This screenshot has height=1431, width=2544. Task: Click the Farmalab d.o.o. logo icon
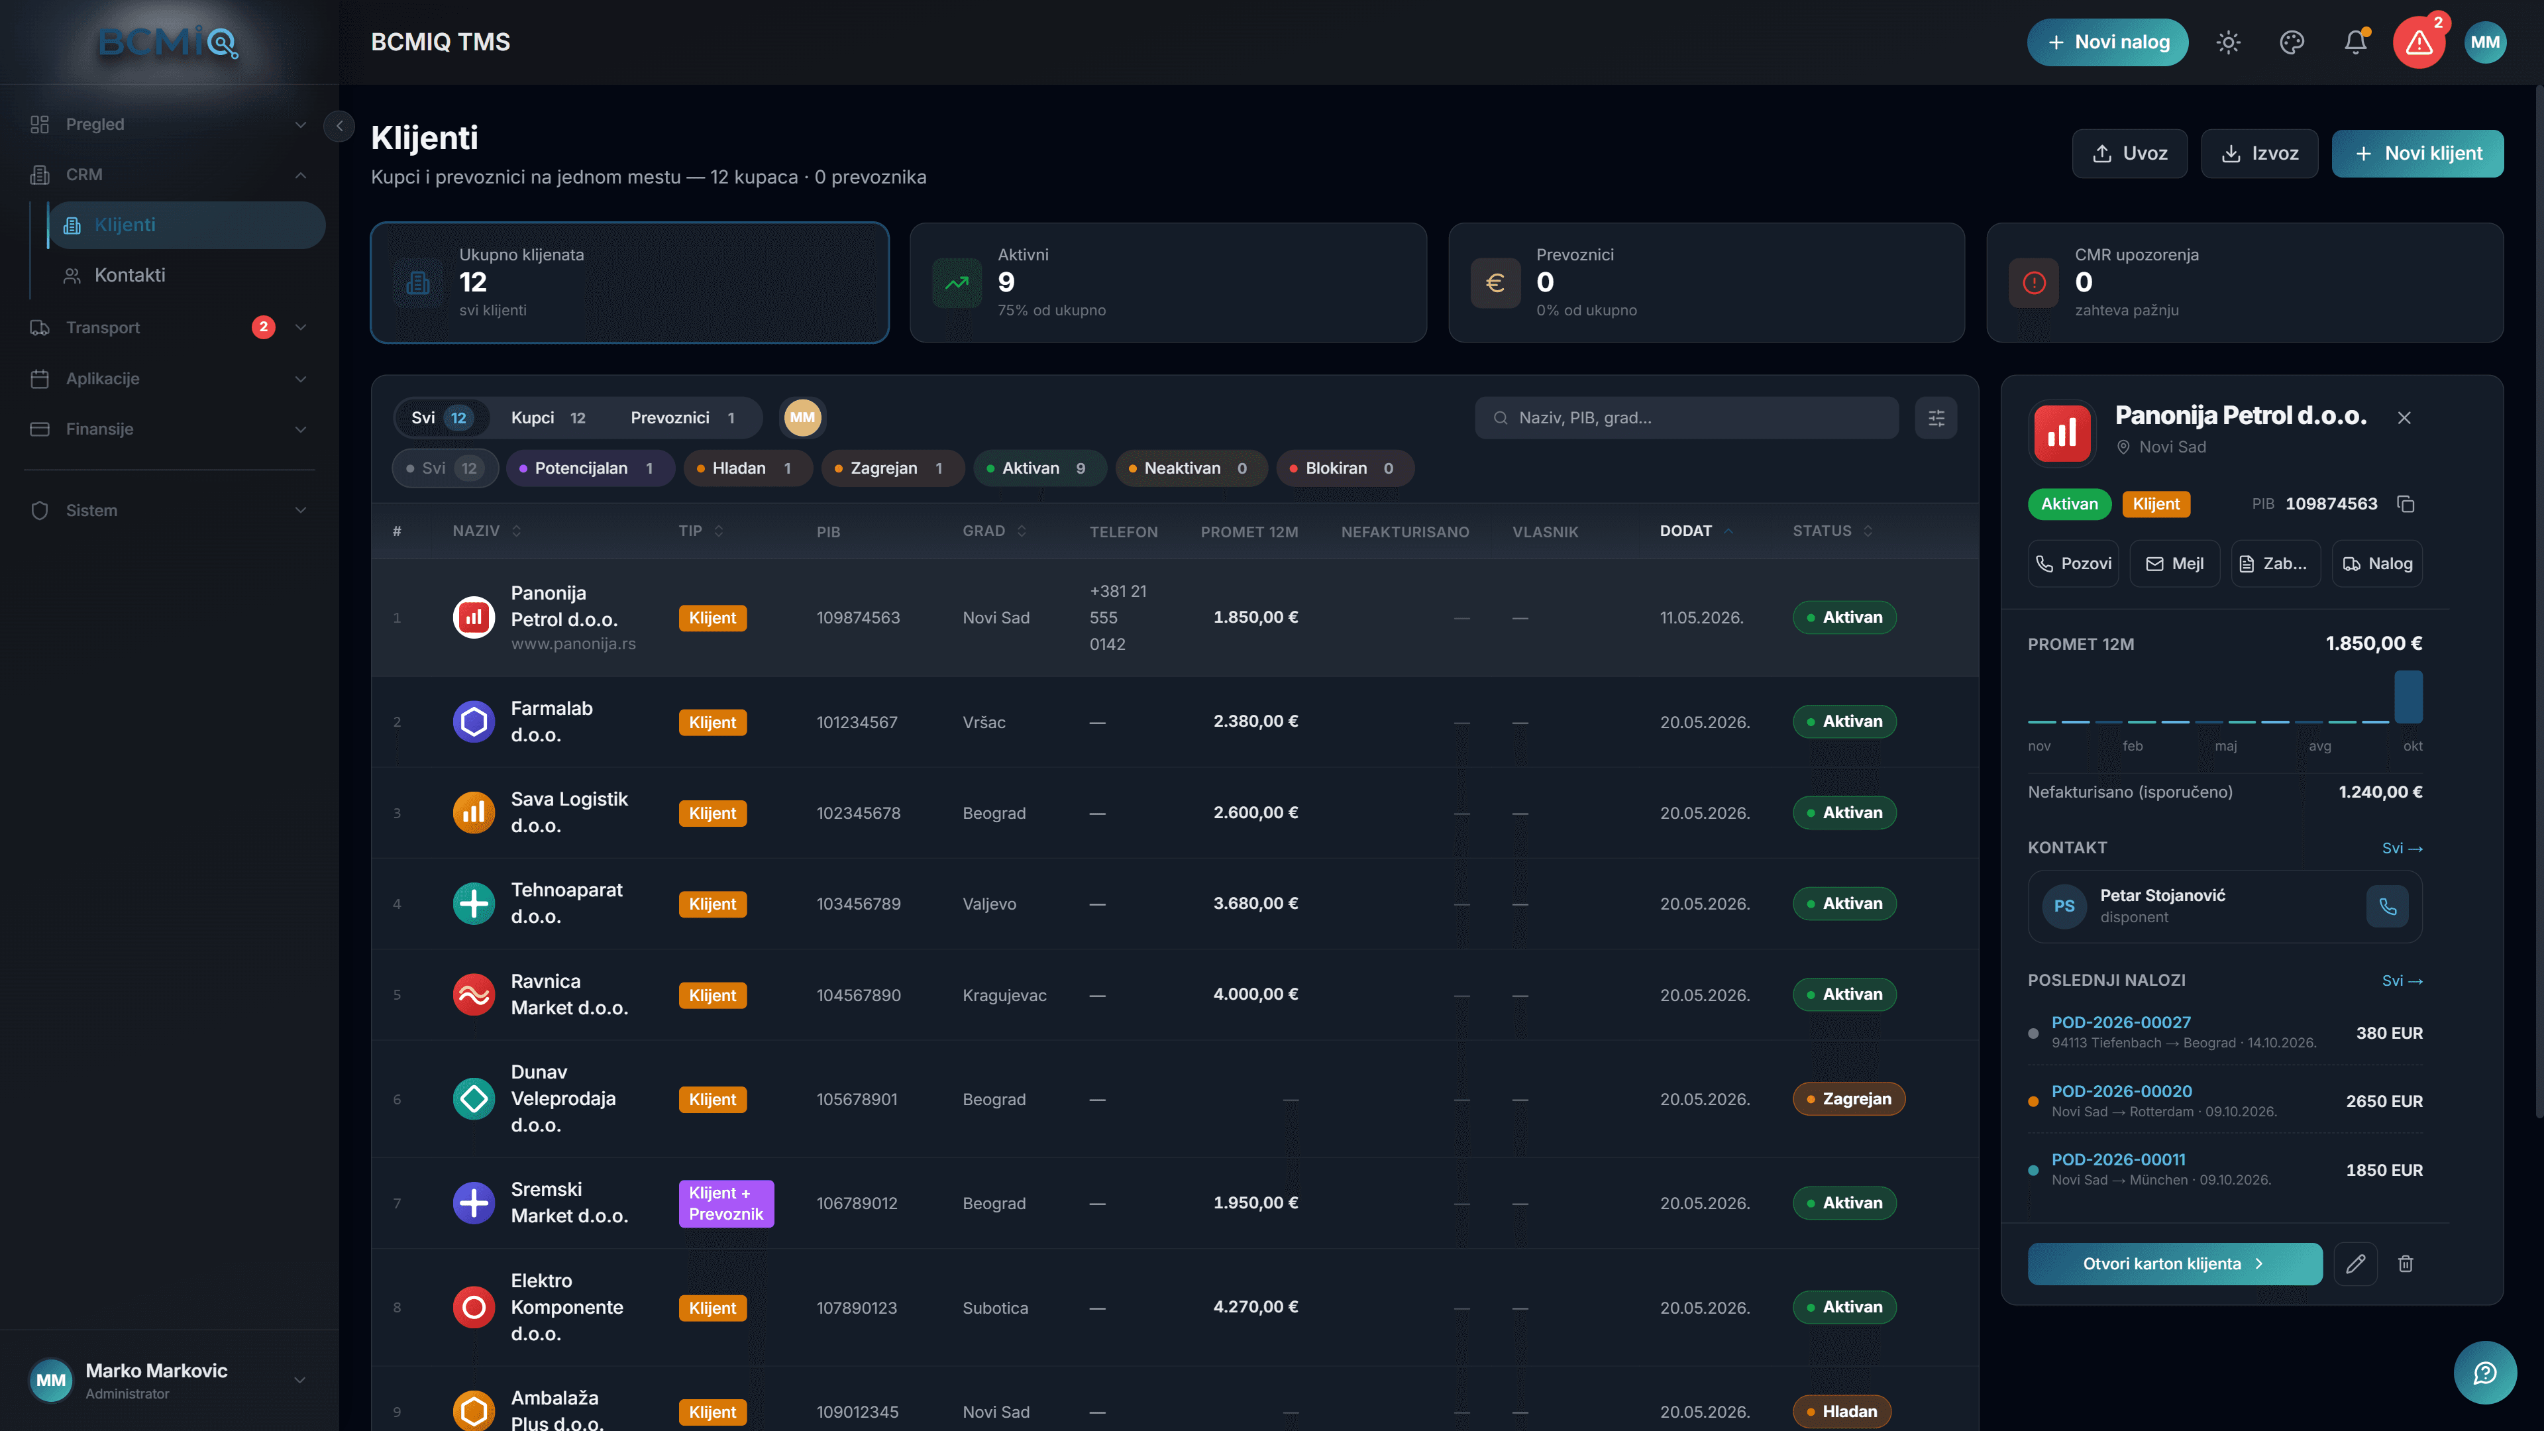(x=473, y=722)
